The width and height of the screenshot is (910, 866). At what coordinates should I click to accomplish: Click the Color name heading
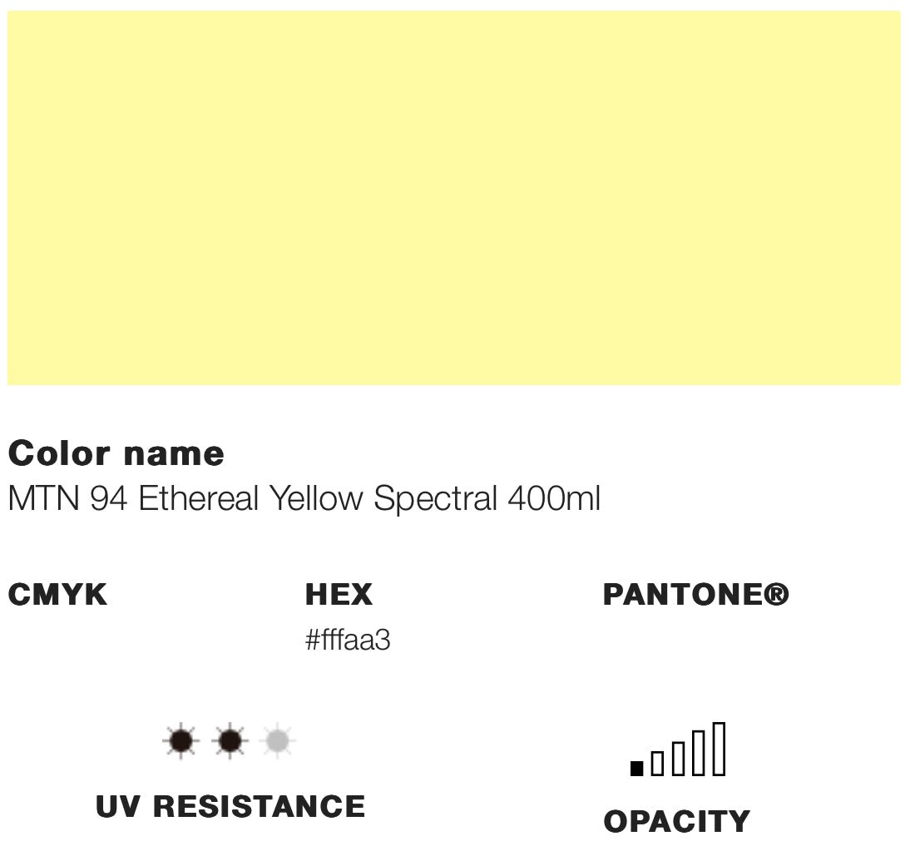coord(116,453)
